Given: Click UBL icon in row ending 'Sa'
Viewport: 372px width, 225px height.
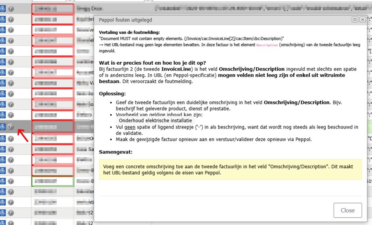Looking at the screenshot, I should [2, 149].
